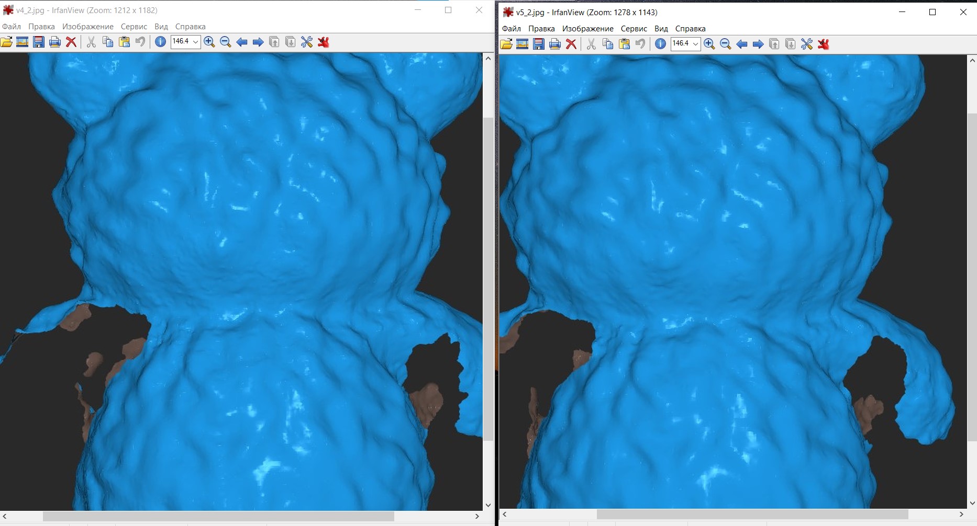Click the vertical scrollbar thumb in v4_2.jpg window
The height and width of the screenshot is (526, 977).
pyautogui.click(x=488, y=279)
